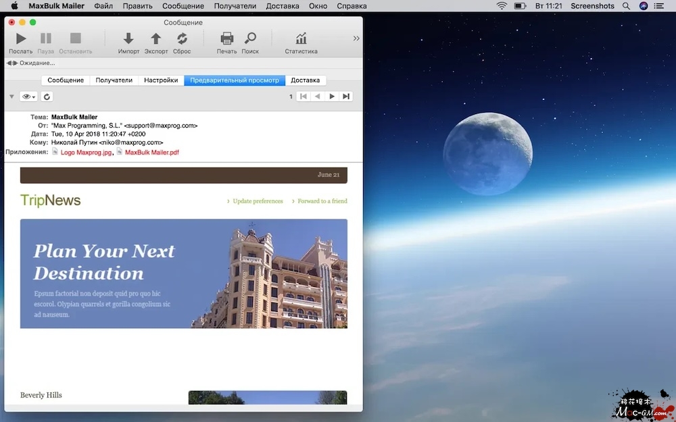676x422 pixels.
Task: Open the eye view-mode dropdown
Action: coord(29,97)
